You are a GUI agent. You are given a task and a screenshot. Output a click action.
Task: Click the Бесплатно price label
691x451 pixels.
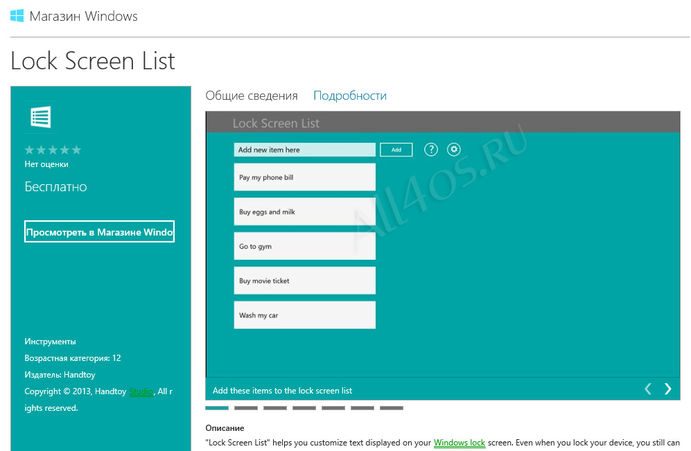(55, 187)
